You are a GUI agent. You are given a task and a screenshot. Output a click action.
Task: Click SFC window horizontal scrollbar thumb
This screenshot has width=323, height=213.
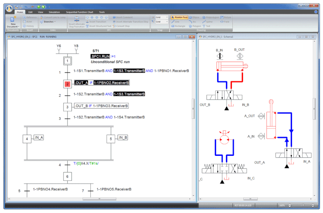pyautogui.click(x=99, y=199)
